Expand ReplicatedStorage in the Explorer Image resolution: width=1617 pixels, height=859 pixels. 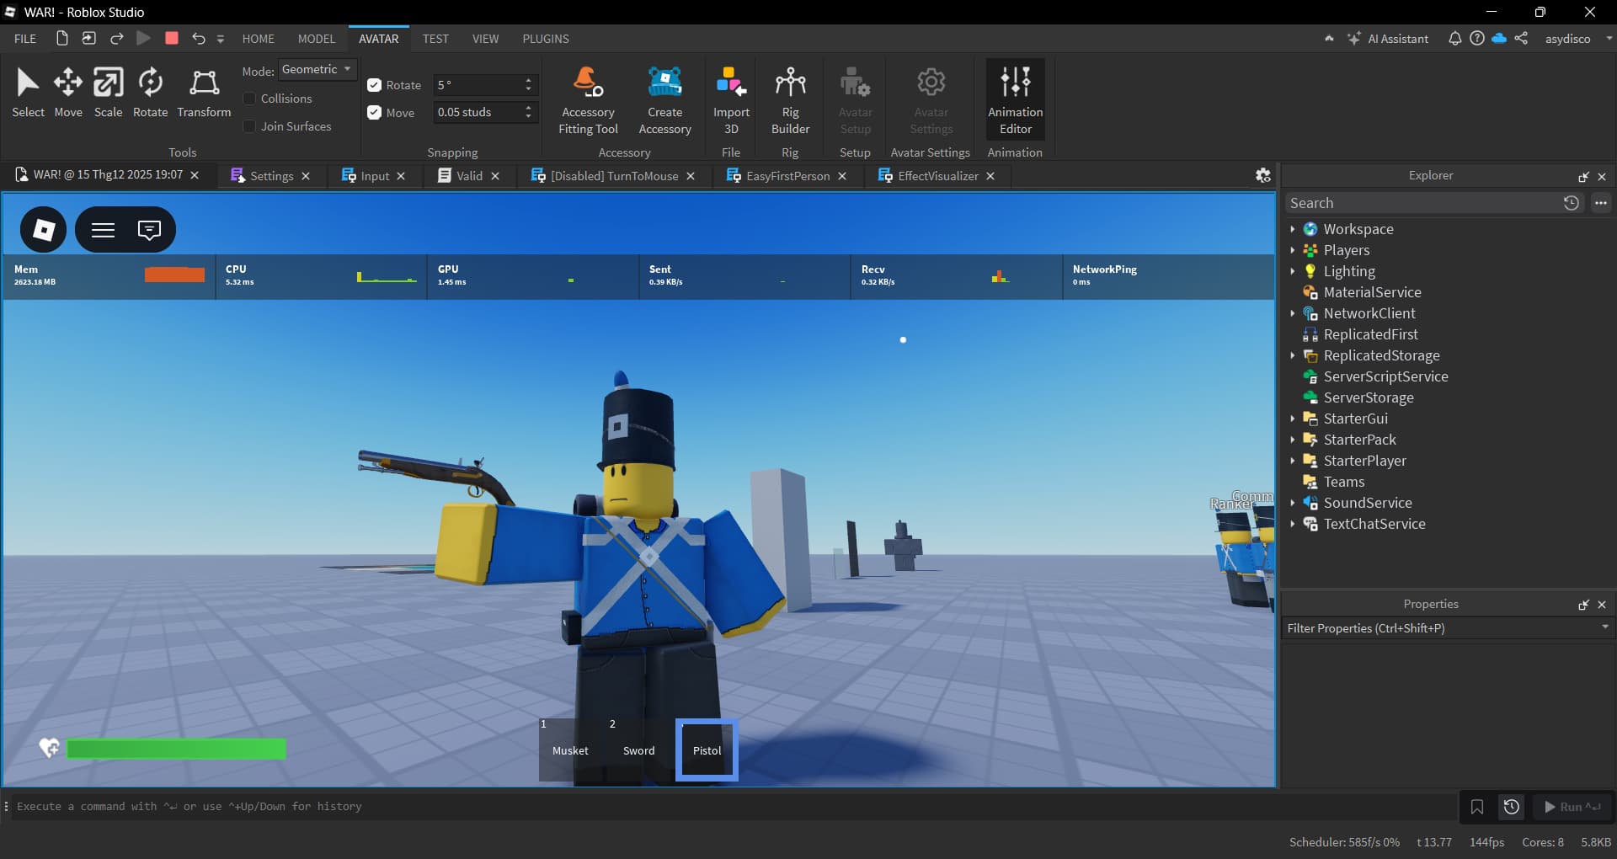1294,355
